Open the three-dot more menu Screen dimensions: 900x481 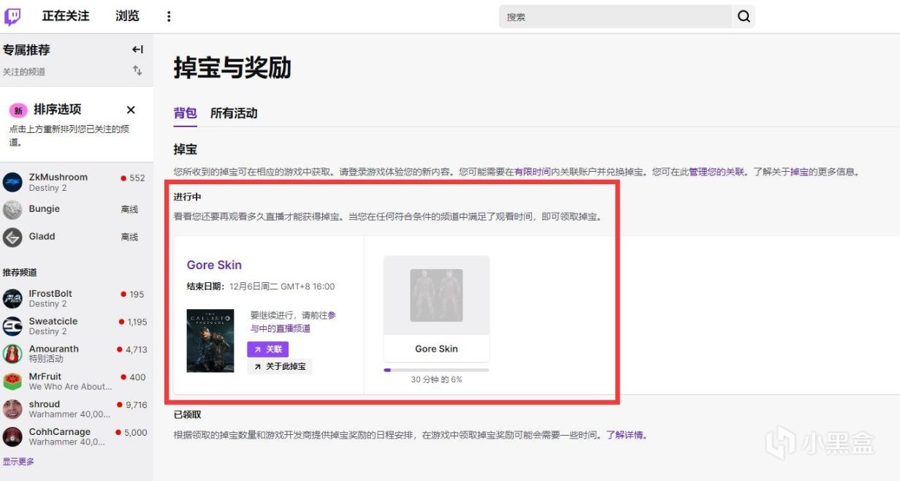[x=169, y=16]
